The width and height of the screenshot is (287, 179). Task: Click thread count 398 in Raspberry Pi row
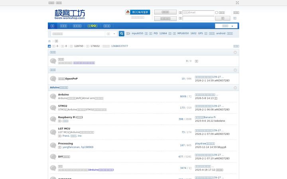(181, 119)
